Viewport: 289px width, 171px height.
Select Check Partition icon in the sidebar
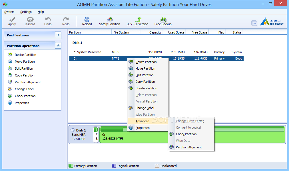pyautogui.click(x=10, y=96)
